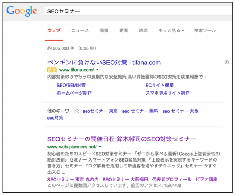Open the スマホ専用サイト制作 sitelink
Screen dimensions: 235x195
(x=167, y=93)
